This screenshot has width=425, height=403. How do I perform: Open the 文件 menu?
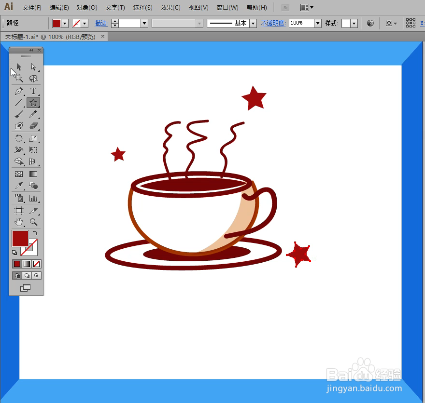32,7
